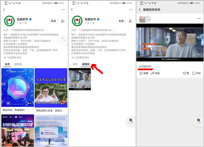The height and width of the screenshot is (147, 204).
Task: Tap 丽晶软件 name in left screen
Action: pos(22,19)
